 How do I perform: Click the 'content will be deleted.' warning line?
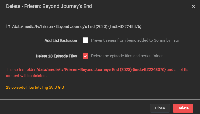[26, 76]
